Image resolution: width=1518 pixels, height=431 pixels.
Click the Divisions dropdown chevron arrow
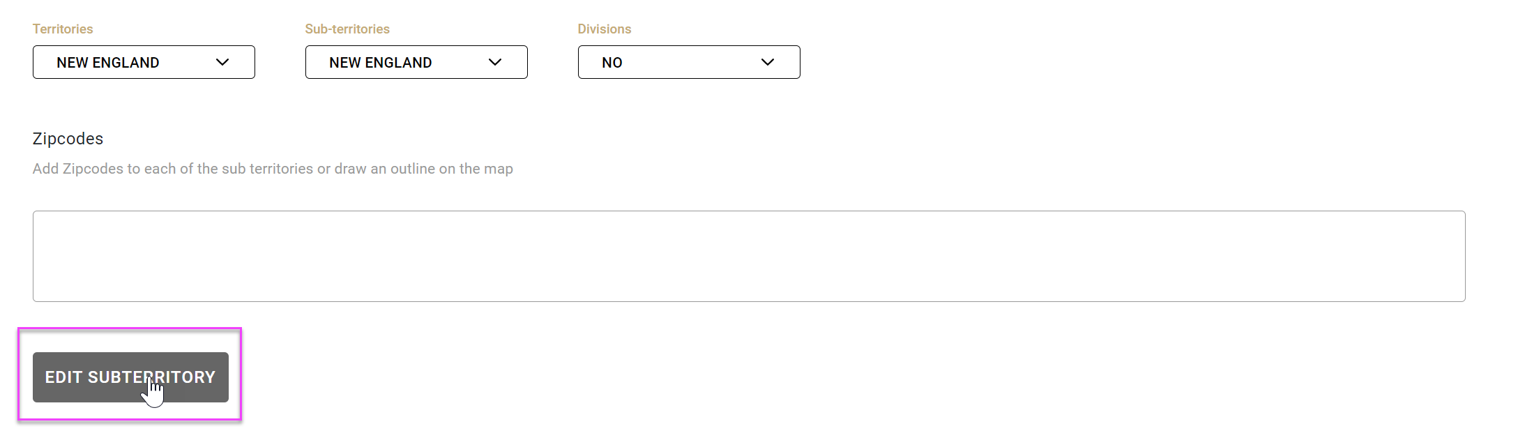coord(768,62)
